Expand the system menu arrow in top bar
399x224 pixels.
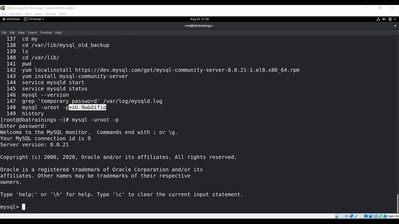[395, 19]
